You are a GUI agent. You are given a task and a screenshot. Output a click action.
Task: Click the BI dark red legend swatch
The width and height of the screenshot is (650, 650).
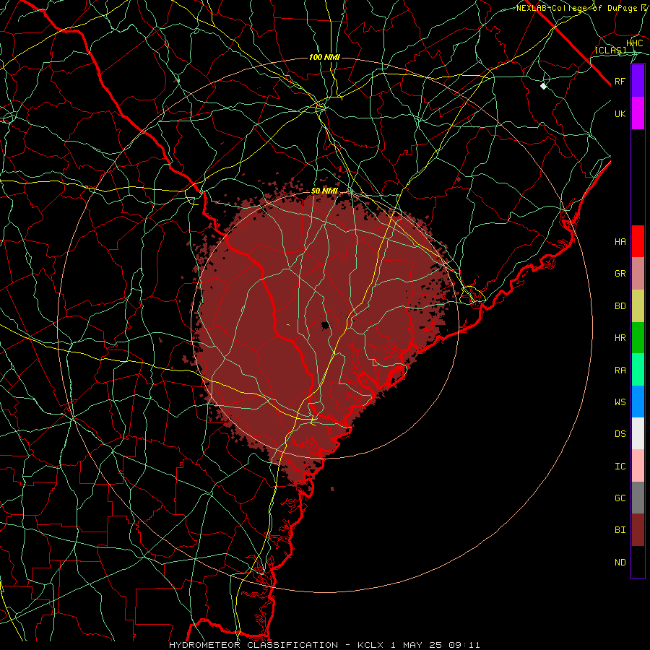pos(638,530)
